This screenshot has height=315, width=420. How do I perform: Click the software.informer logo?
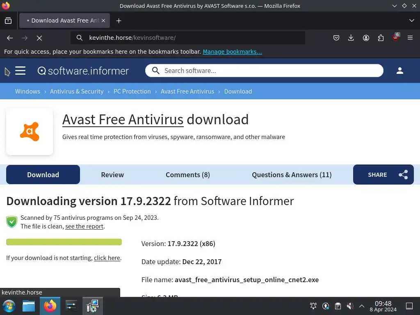pos(83,71)
